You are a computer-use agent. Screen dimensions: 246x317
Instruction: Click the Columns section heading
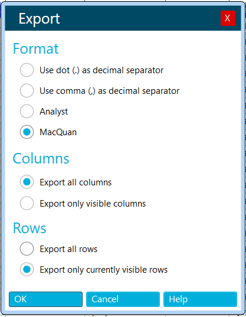tap(41, 158)
